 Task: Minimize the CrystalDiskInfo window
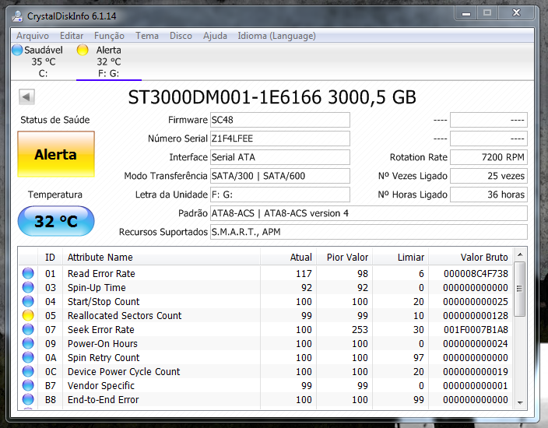click(466, 13)
